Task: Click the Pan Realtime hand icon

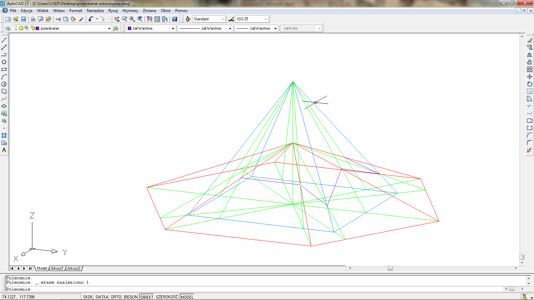Action: click(116, 19)
